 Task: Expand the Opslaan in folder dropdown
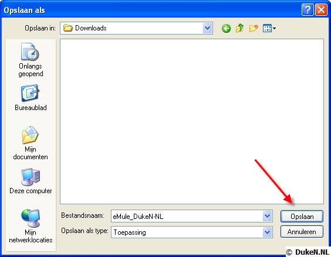point(208,28)
